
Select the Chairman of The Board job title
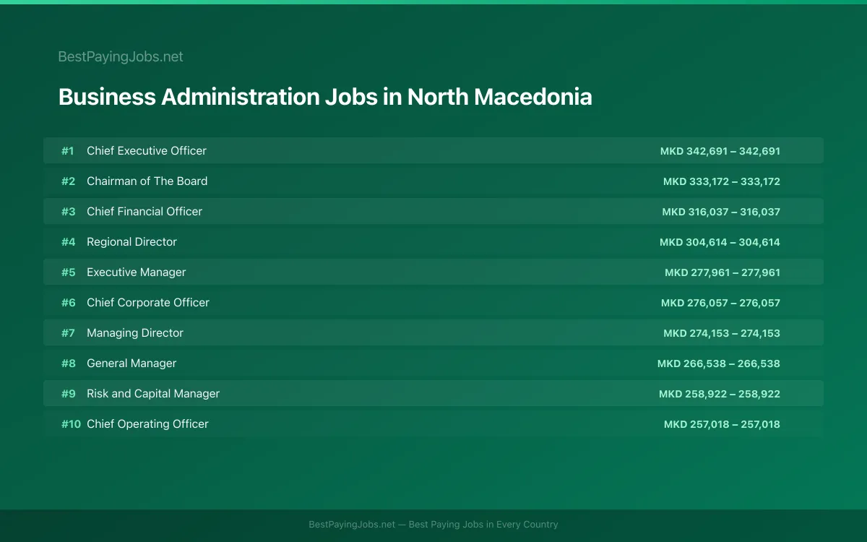pos(147,181)
